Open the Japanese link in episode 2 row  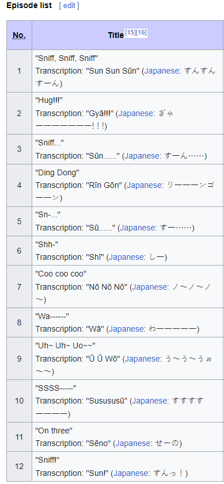pos(136,114)
